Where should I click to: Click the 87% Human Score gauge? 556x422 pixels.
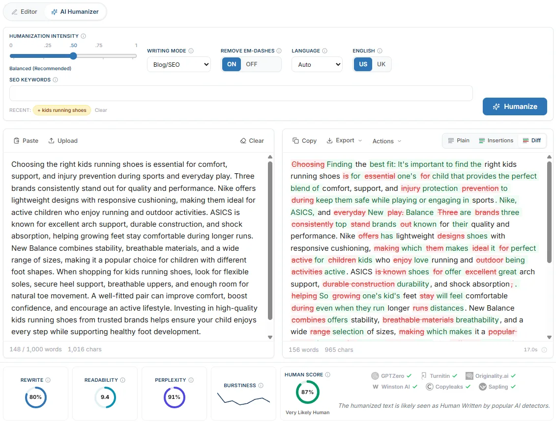point(307,392)
